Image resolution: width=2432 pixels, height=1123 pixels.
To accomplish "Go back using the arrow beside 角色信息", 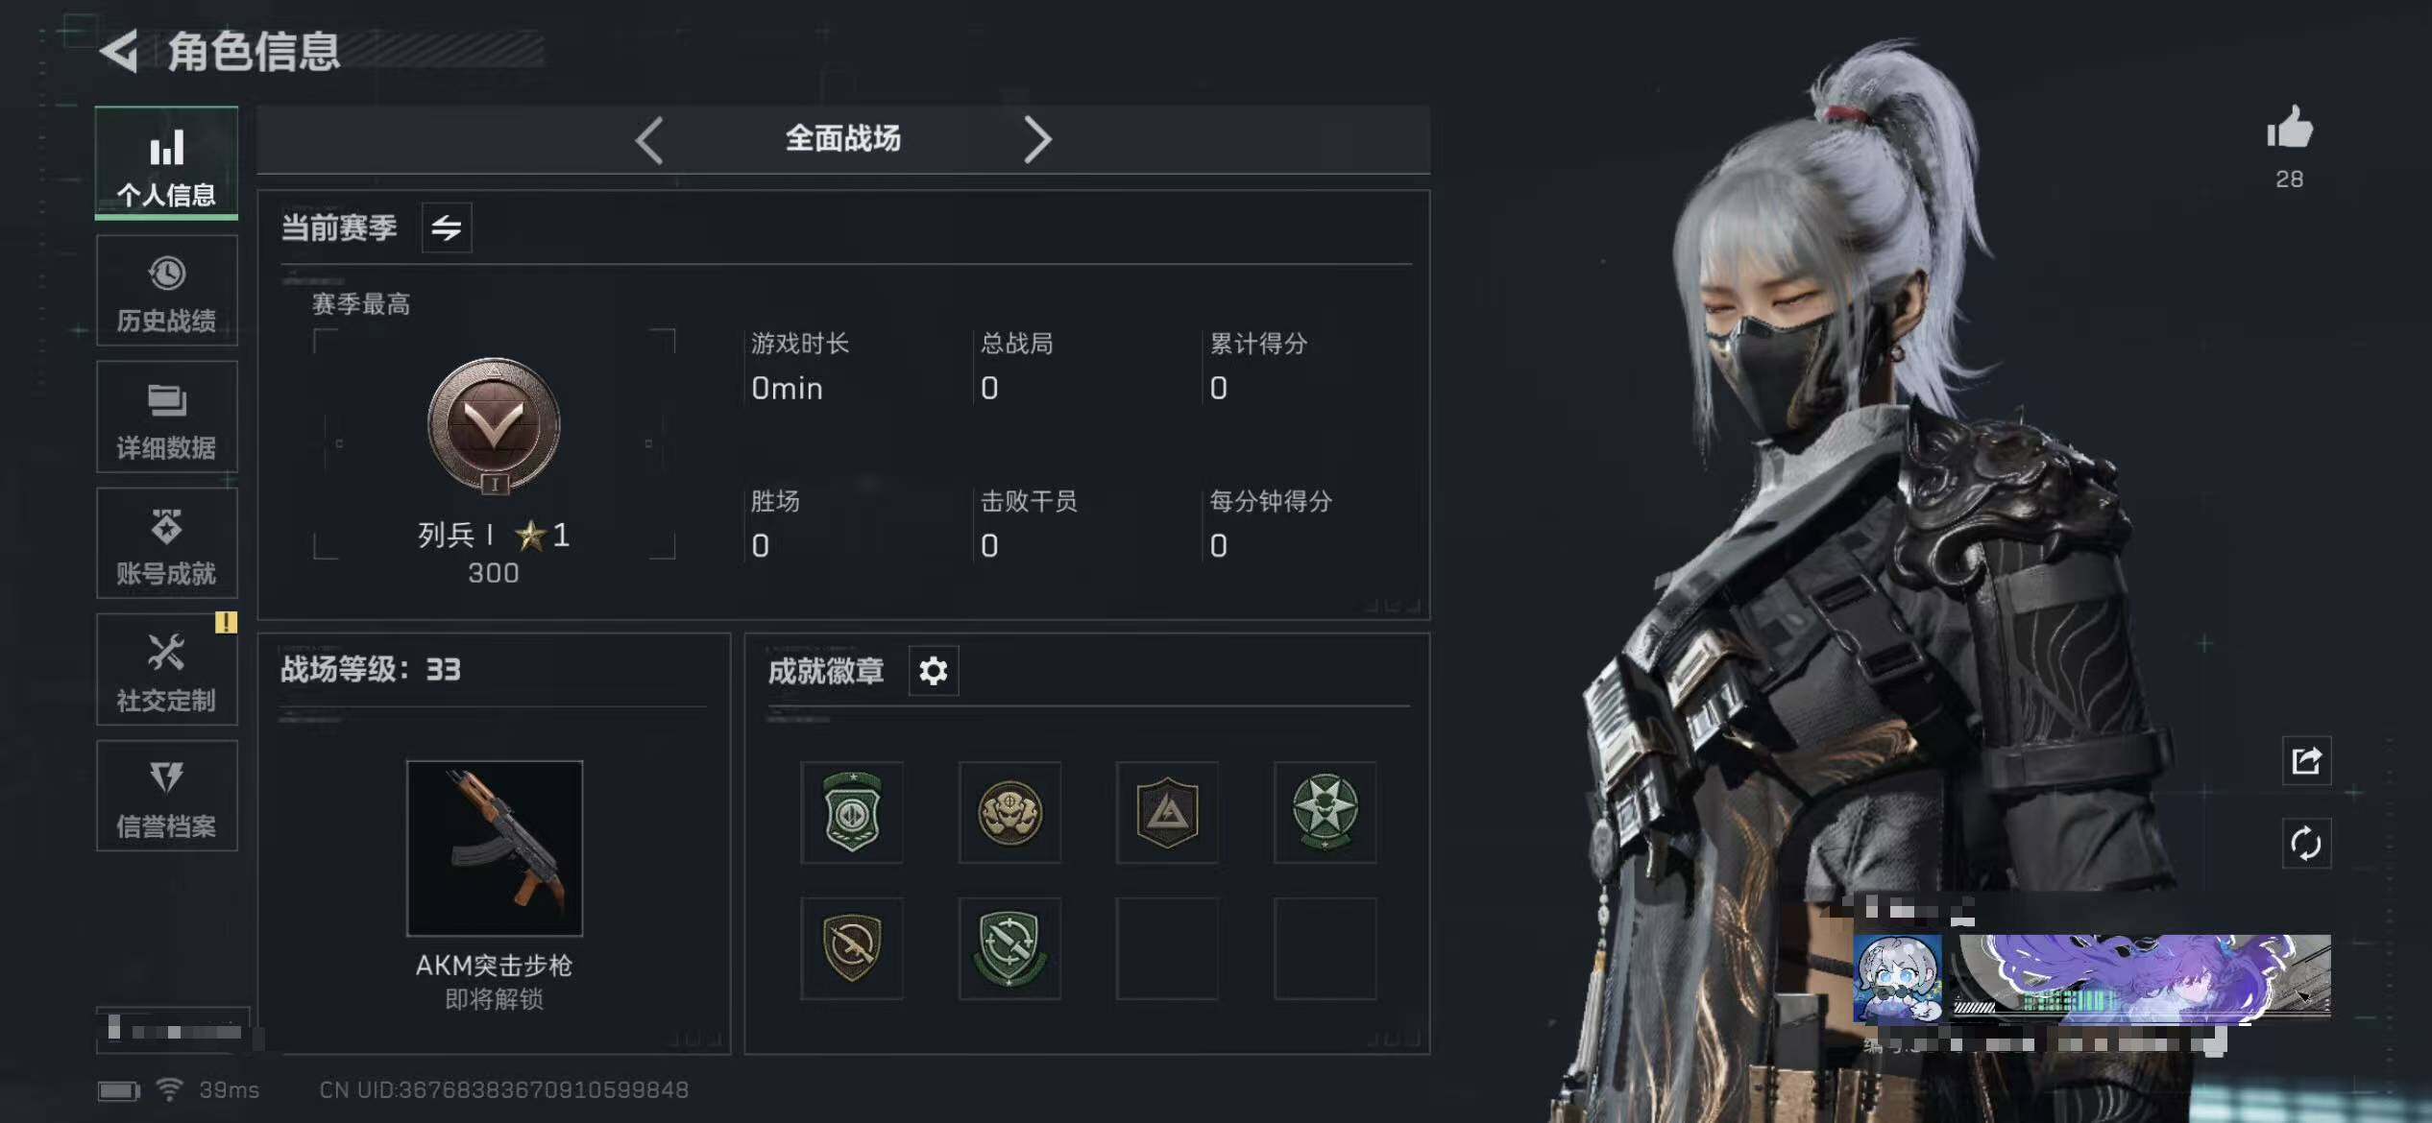I will point(119,51).
